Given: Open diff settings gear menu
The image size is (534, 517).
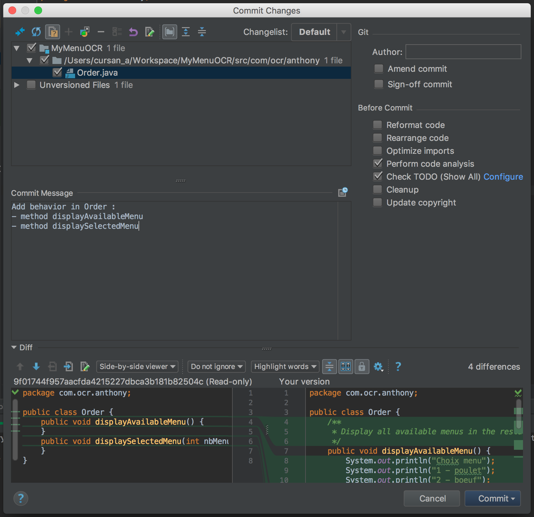Looking at the screenshot, I should (378, 367).
